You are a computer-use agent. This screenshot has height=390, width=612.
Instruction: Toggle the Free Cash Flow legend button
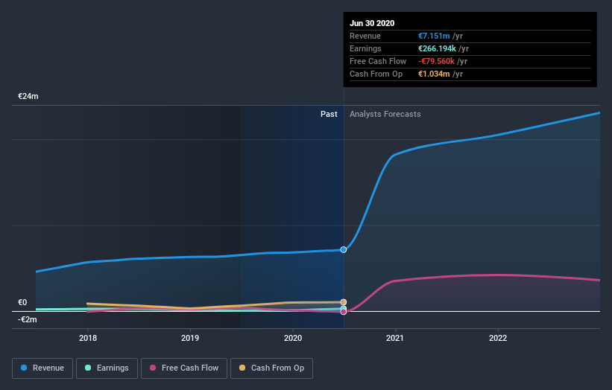(x=184, y=368)
